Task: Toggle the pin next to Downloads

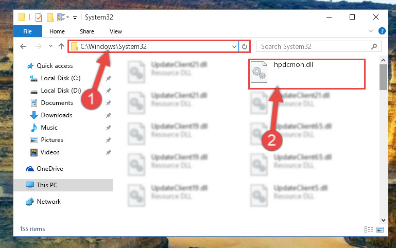Action: point(108,115)
